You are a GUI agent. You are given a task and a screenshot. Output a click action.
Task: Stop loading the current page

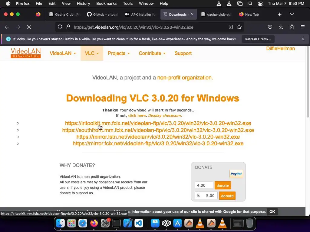click(29, 27)
